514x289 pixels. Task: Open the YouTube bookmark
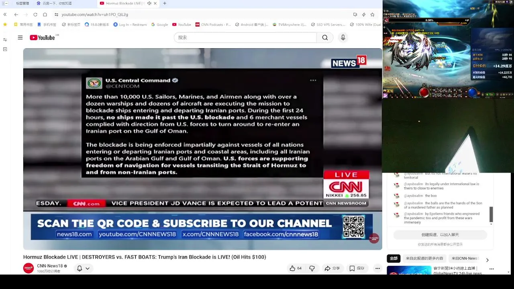(182, 24)
